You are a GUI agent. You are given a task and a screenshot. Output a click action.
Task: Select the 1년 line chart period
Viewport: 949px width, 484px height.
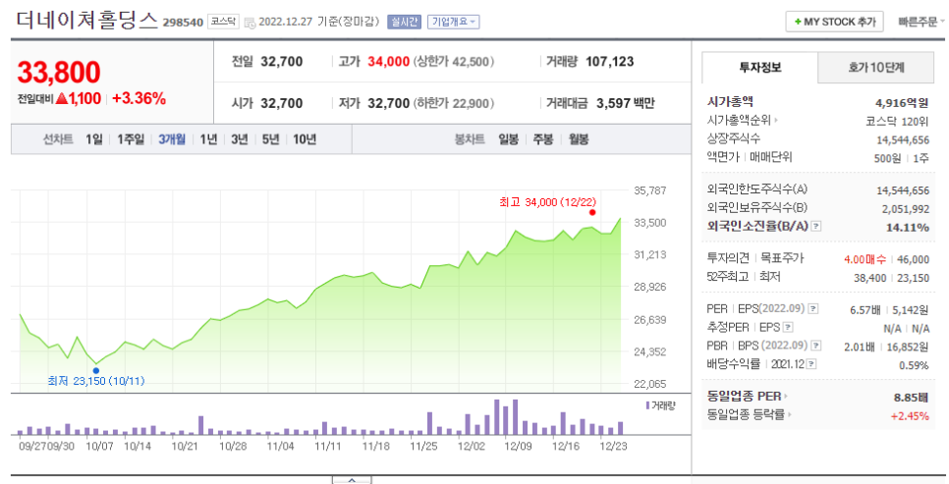(208, 139)
